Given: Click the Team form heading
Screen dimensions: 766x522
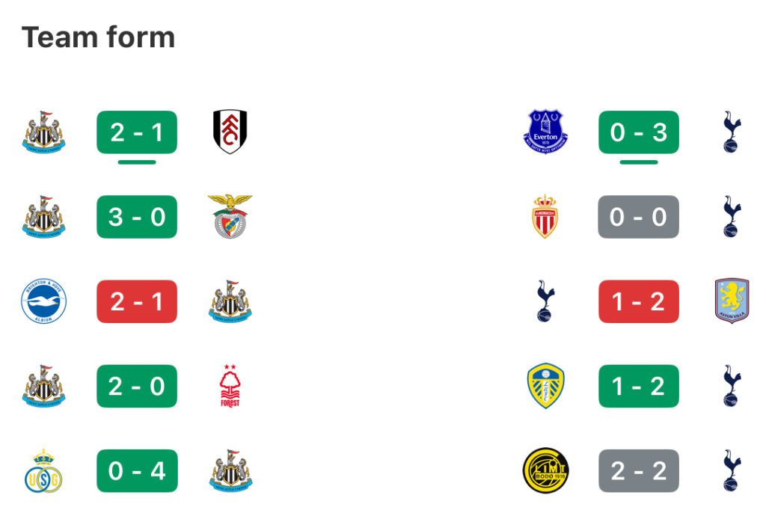Looking at the screenshot, I should click(98, 37).
